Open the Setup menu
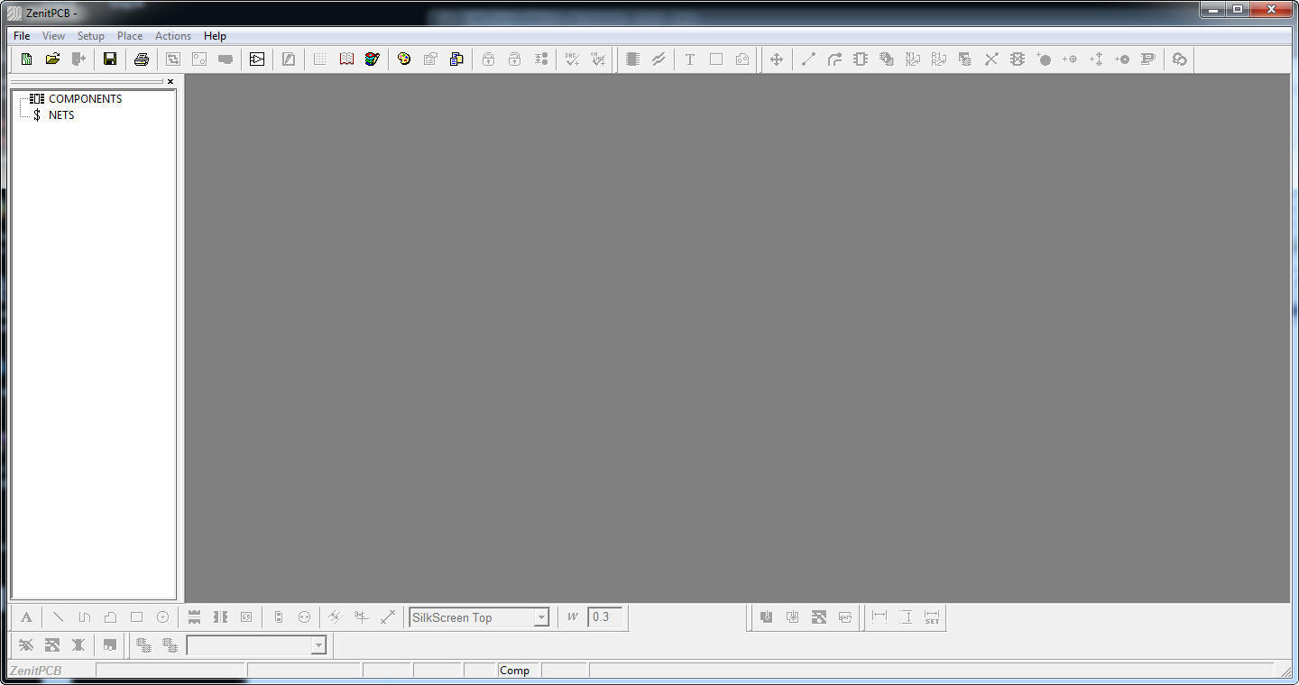Image resolution: width=1299 pixels, height=685 pixels. 90,36
